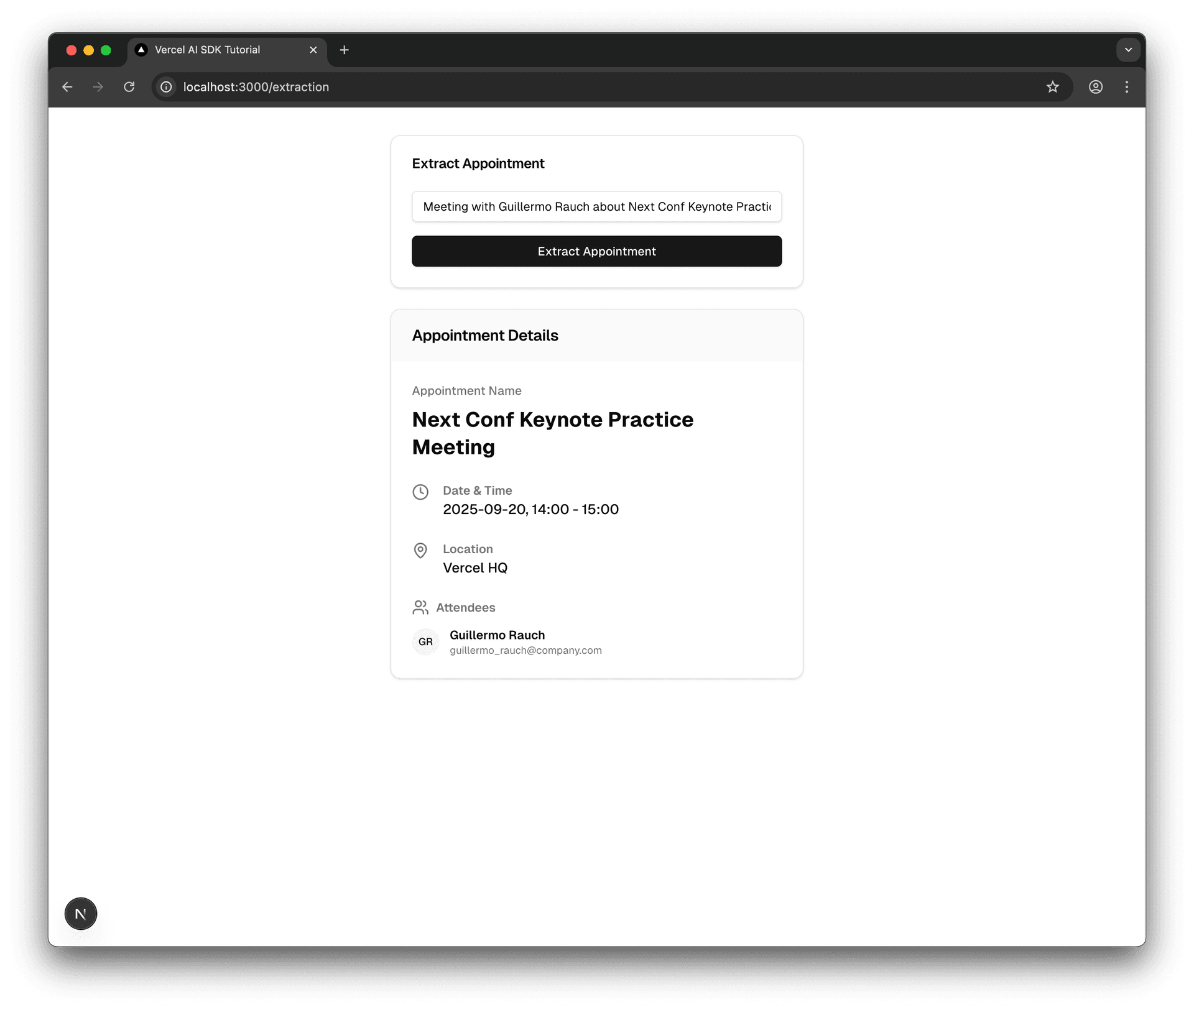Click the Attendees people icon
The height and width of the screenshot is (1010, 1194).
421,607
